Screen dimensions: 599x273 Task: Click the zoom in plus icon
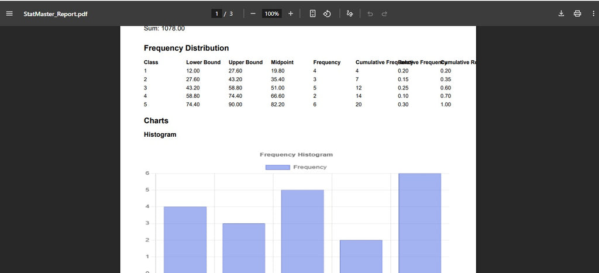[x=291, y=14]
